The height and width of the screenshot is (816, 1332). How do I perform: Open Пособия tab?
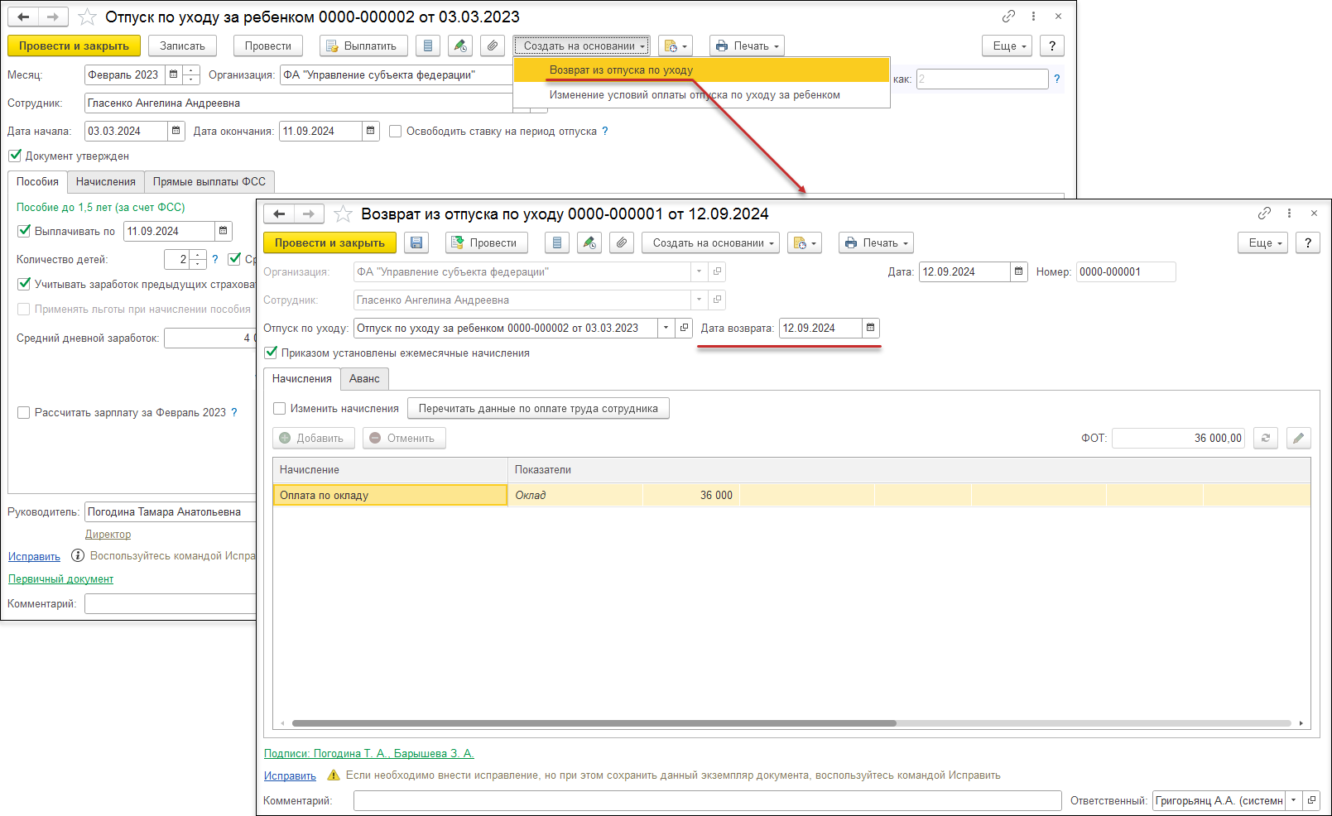(x=37, y=182)
